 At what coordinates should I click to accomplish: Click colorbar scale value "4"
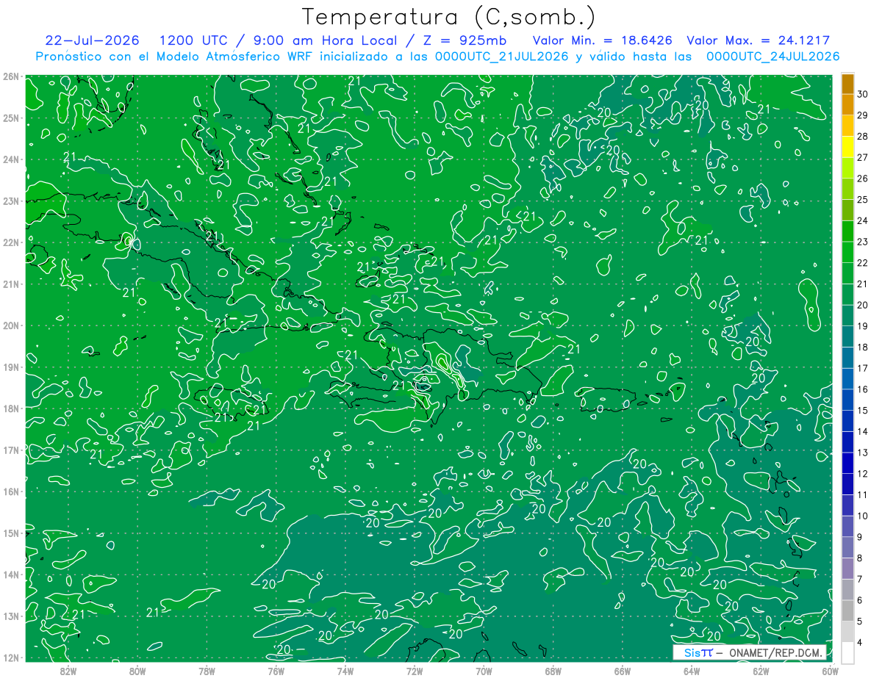[861, 643]
